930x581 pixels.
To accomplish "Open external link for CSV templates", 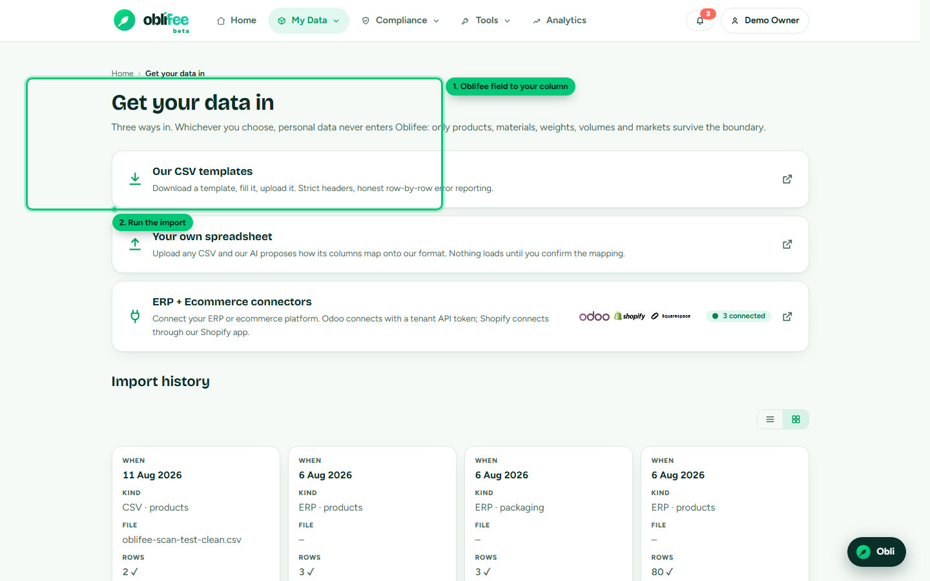I will click(787, 179).
